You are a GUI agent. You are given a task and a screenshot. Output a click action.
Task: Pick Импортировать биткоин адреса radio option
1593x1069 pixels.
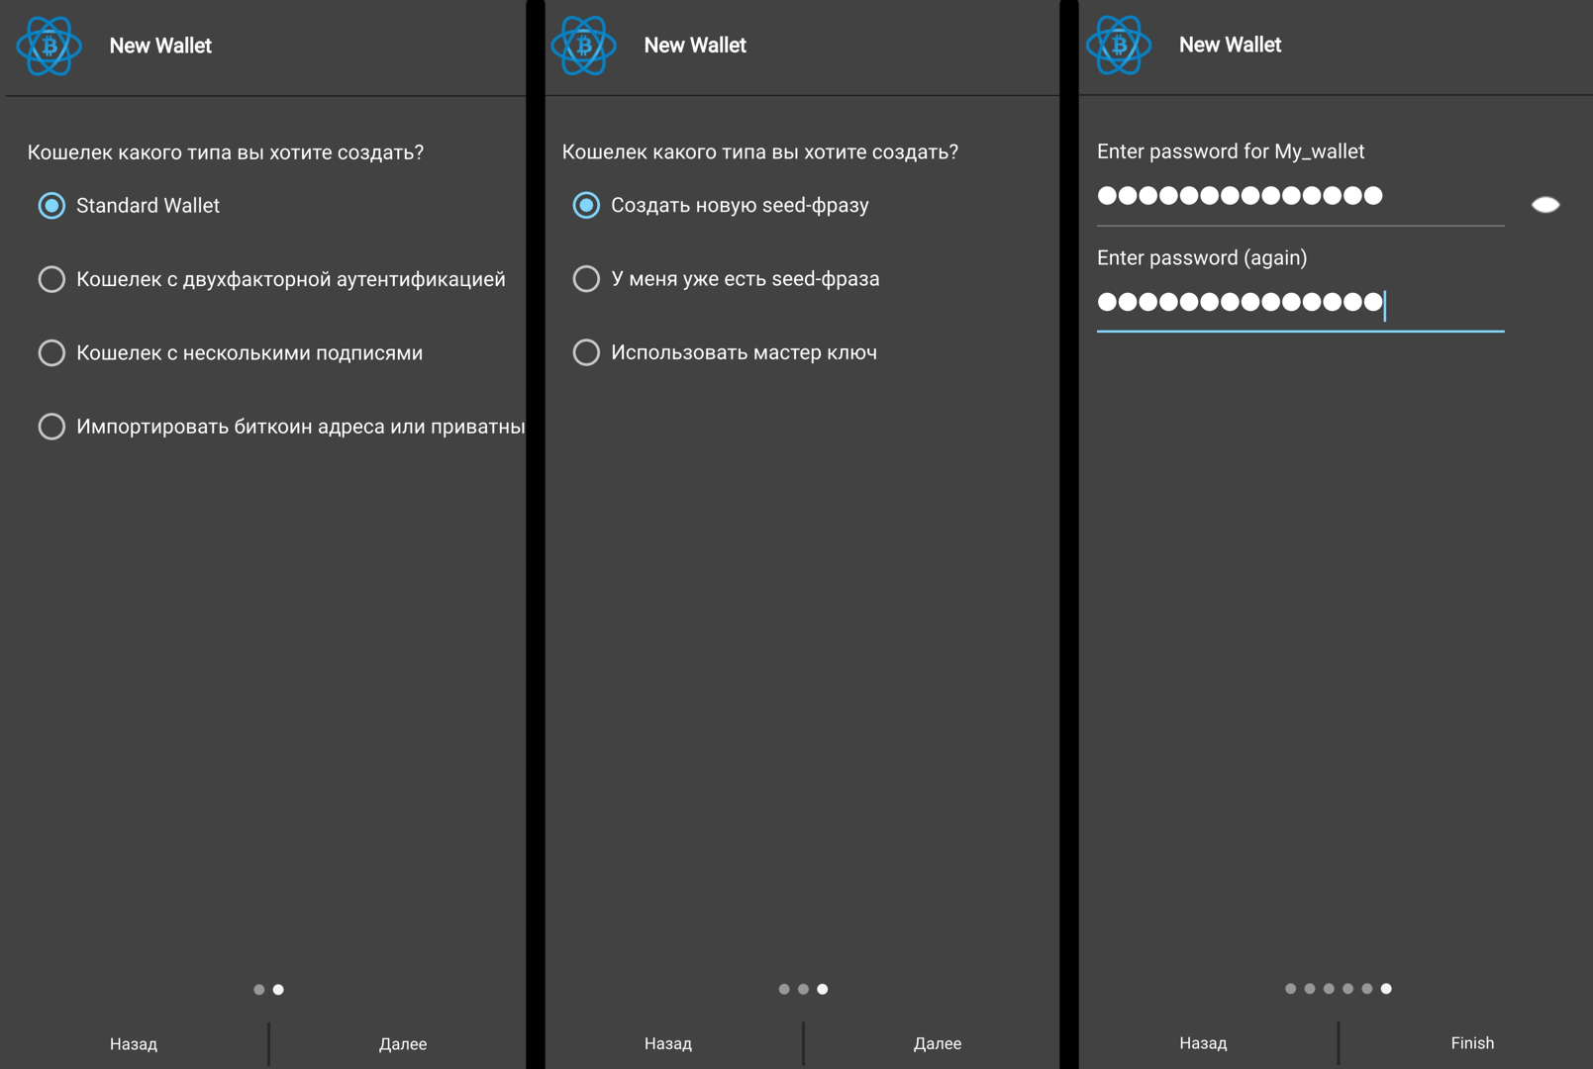tap(51, 427)
